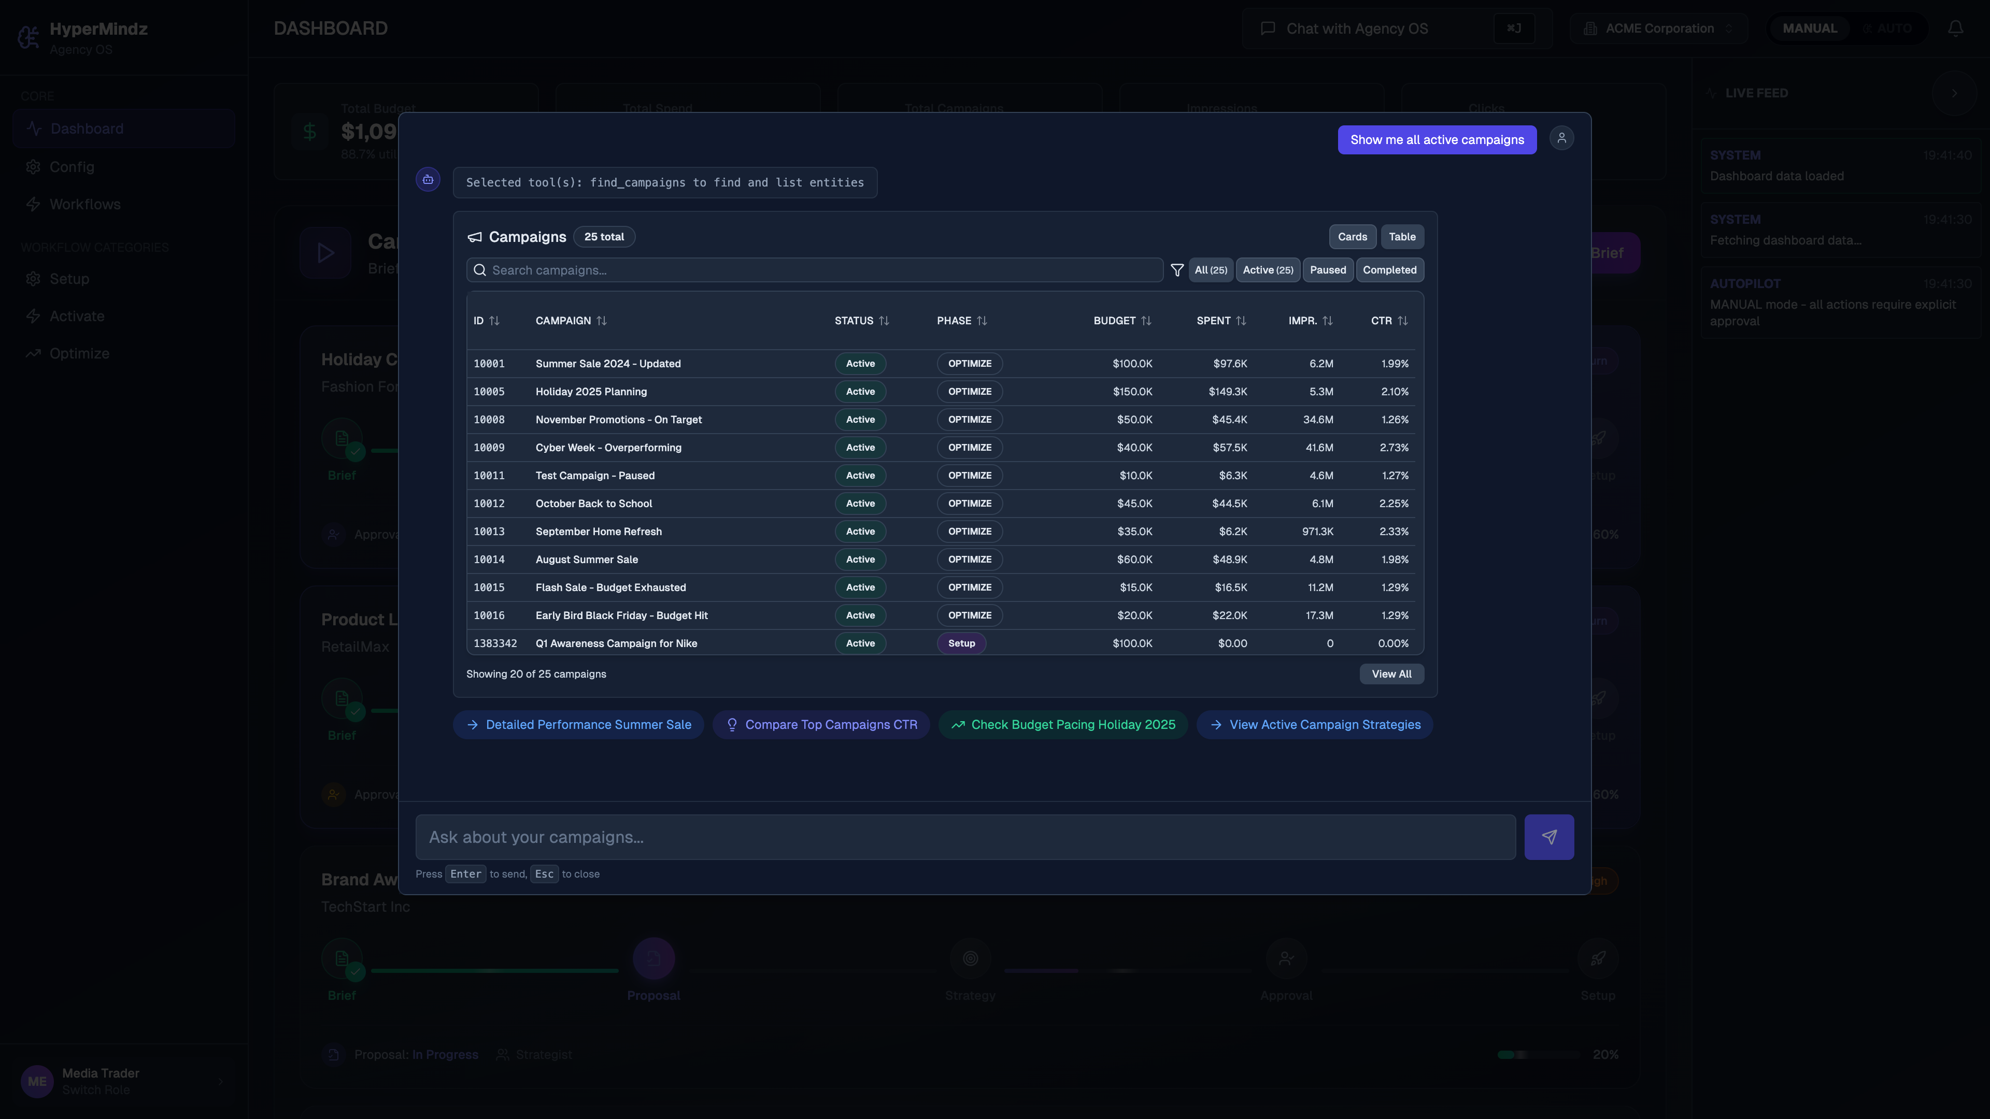Sort campaigns by CTR arrows icon

tap(1402, 321)
